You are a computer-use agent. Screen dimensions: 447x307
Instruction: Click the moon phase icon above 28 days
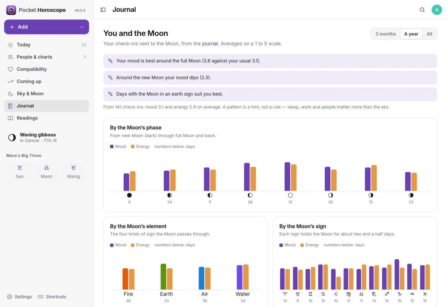point(250,195)
